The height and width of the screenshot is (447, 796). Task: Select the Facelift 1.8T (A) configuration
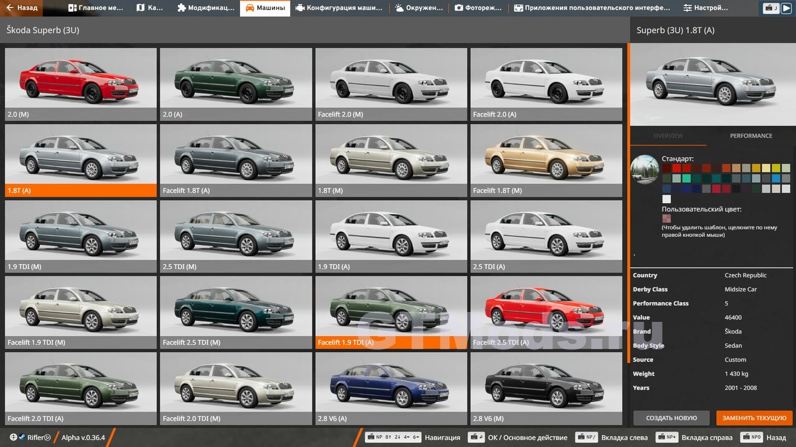[236, 160]
